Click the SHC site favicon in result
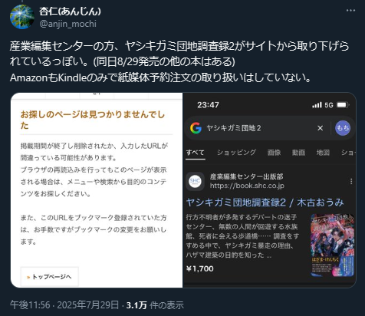The width and height of the screenshot is (365, 316). click(x=195, y=181)
